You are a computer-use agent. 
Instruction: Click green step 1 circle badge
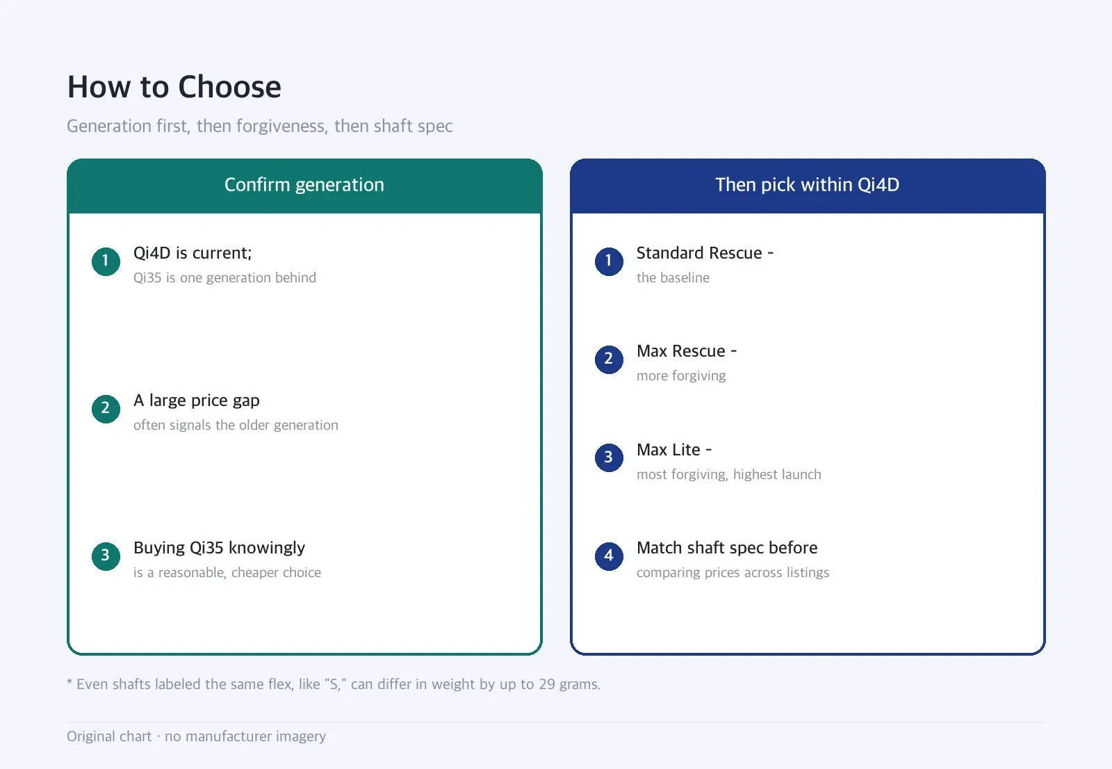coord(106,261)
